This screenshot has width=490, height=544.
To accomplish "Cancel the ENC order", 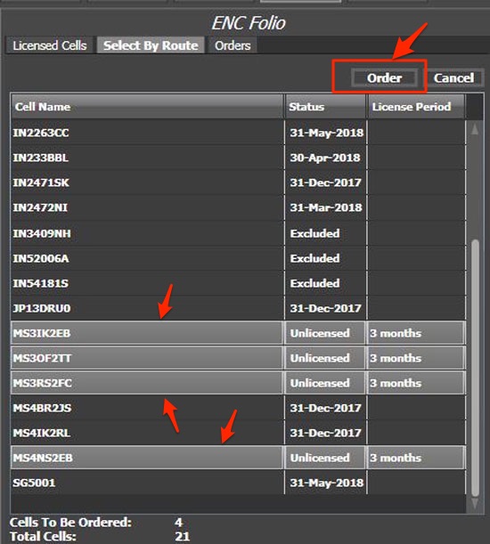I will [453, 77].
